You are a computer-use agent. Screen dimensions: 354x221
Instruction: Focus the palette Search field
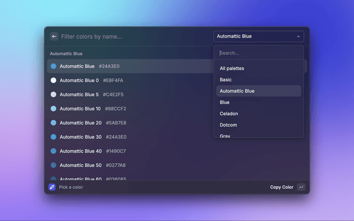[259, 53]
